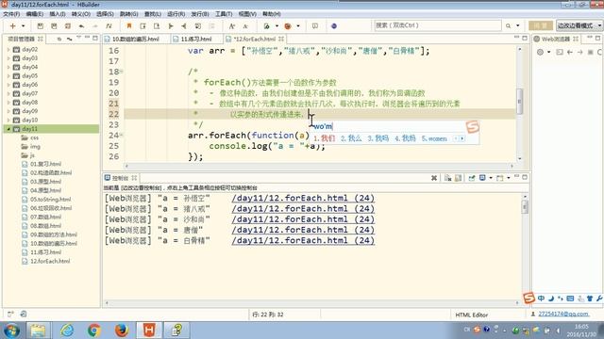604x339 pixels.
Task: Open Internet Explorer from the taskbar
Action: coord(67,330)
